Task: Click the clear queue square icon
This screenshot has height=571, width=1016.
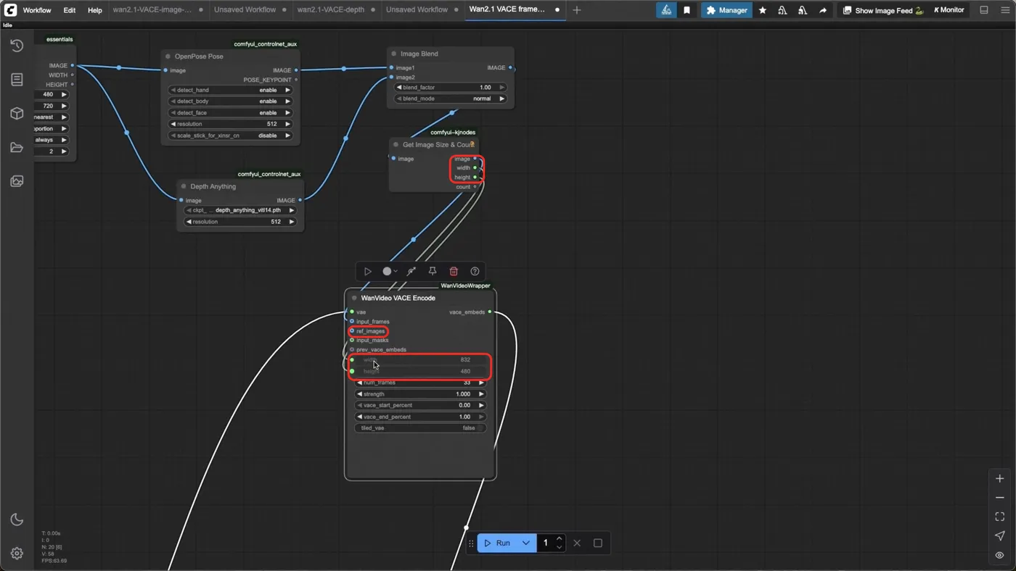Action: (x=598, y=543)
